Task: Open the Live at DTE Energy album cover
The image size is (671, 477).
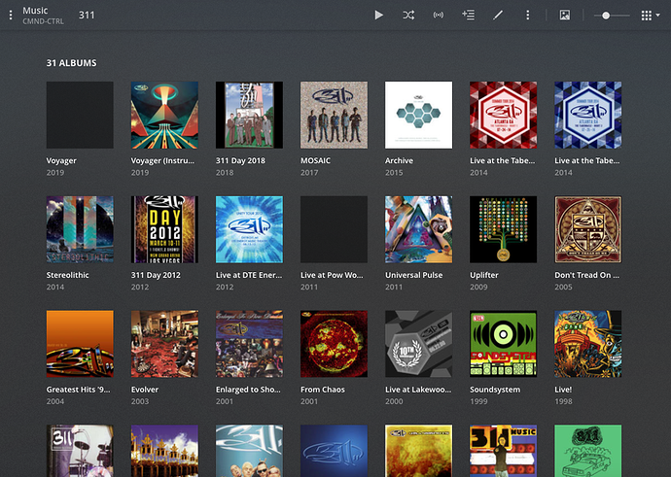Action: (250, 229)
